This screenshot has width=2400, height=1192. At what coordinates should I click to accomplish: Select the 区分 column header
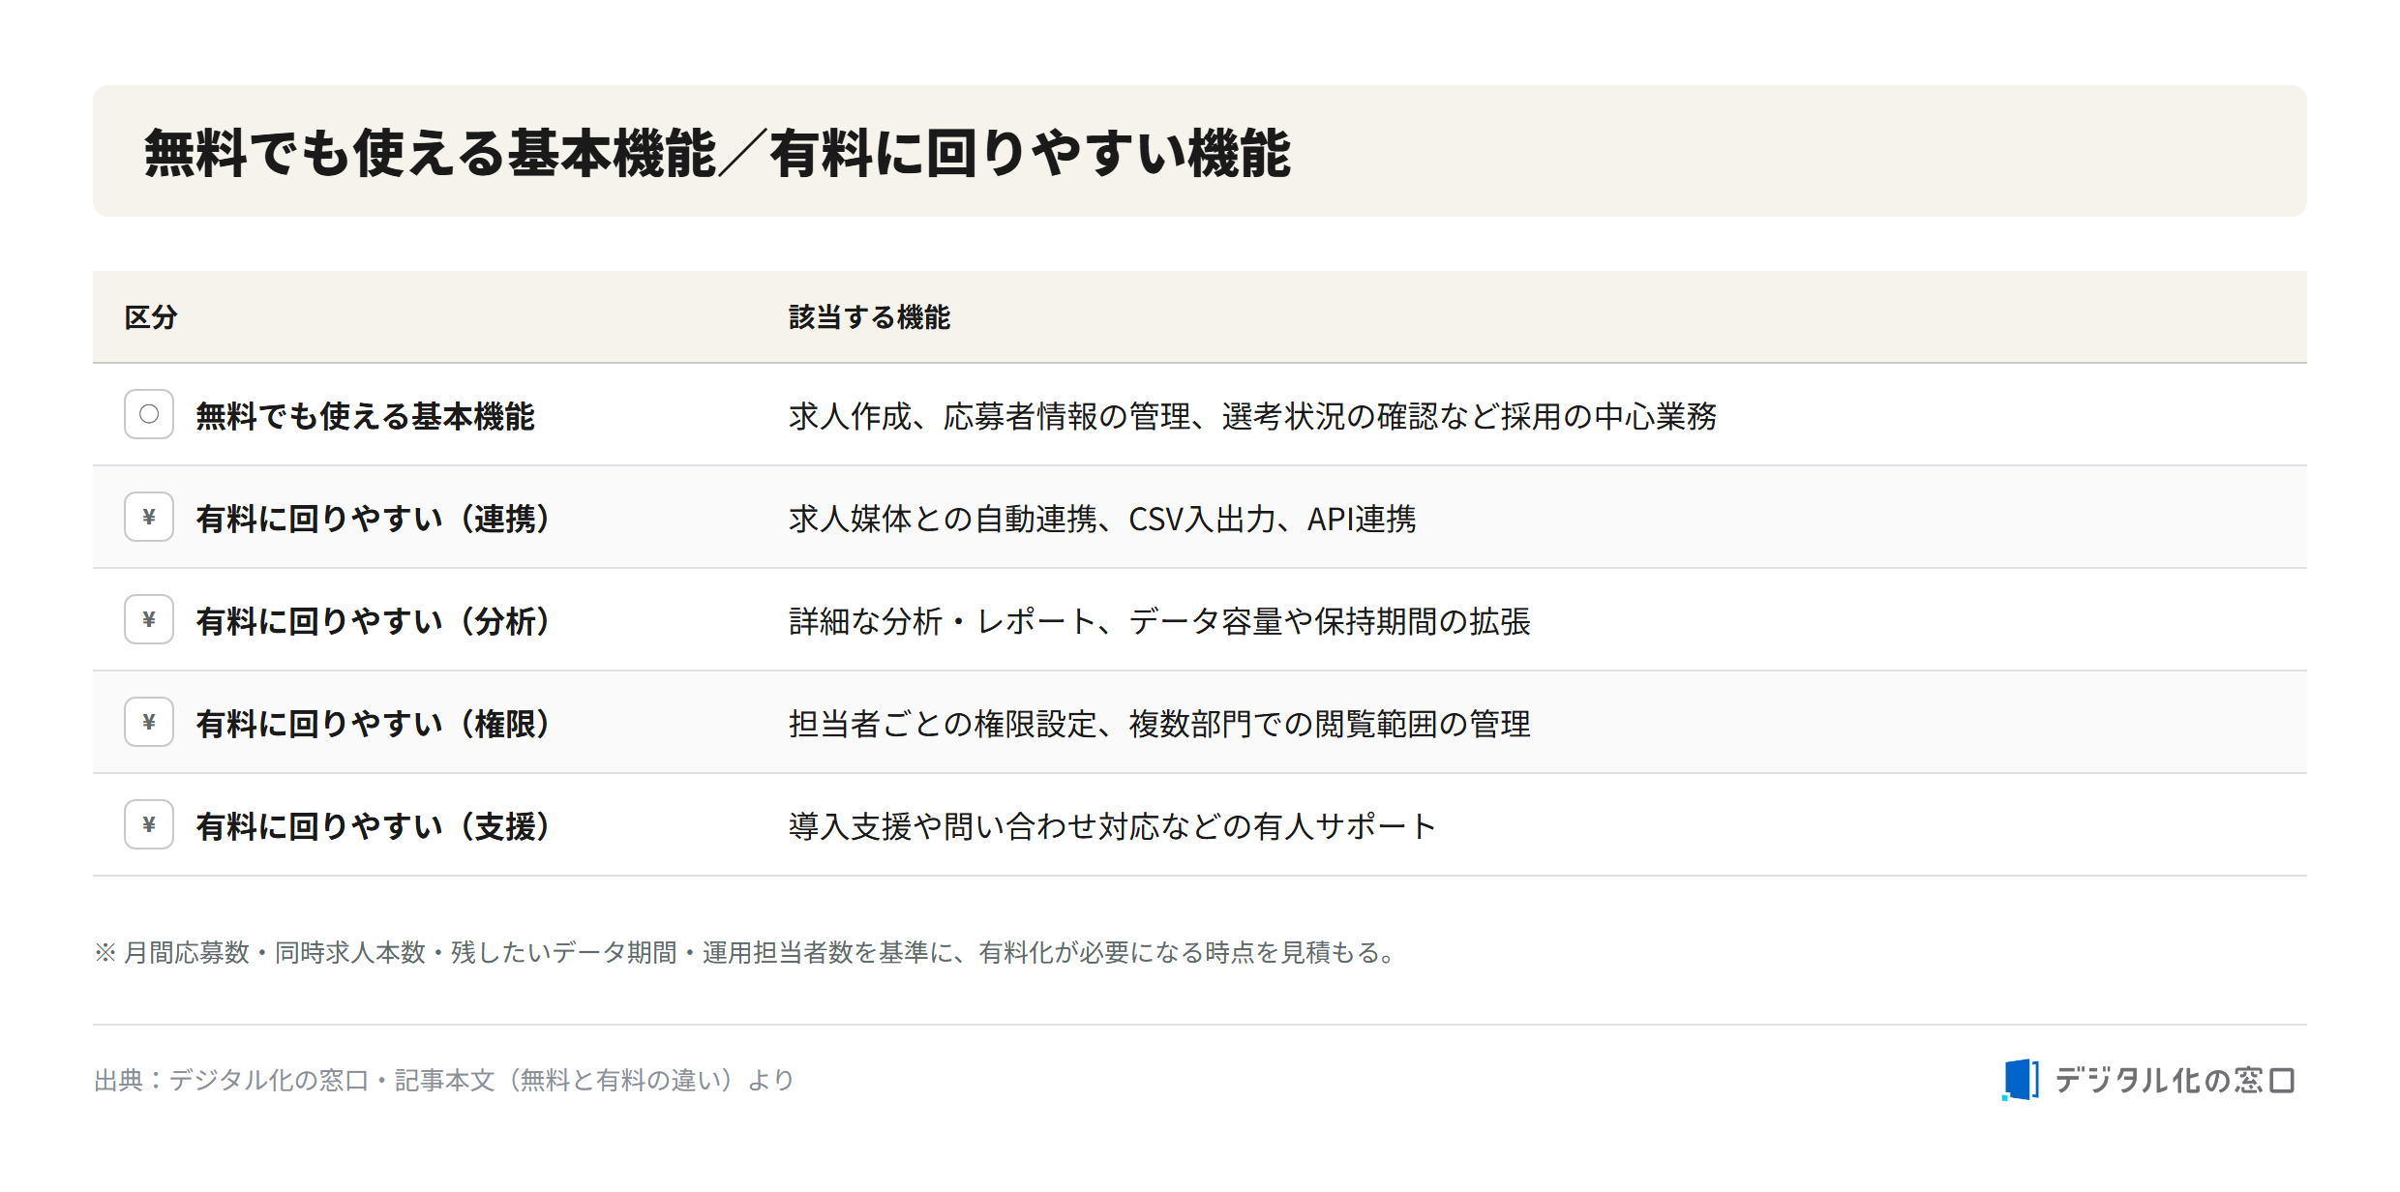tap(151, 317)
